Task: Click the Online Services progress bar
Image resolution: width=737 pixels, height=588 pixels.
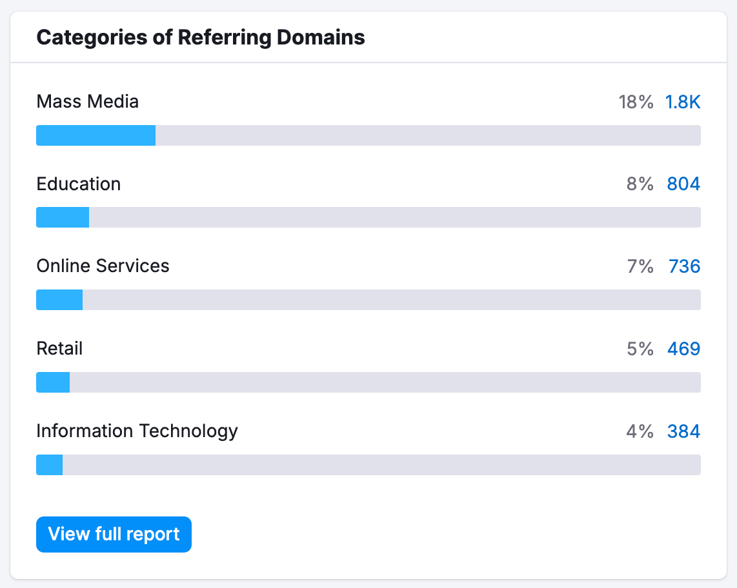Action: pyautogui.click(x=368, y=300)
